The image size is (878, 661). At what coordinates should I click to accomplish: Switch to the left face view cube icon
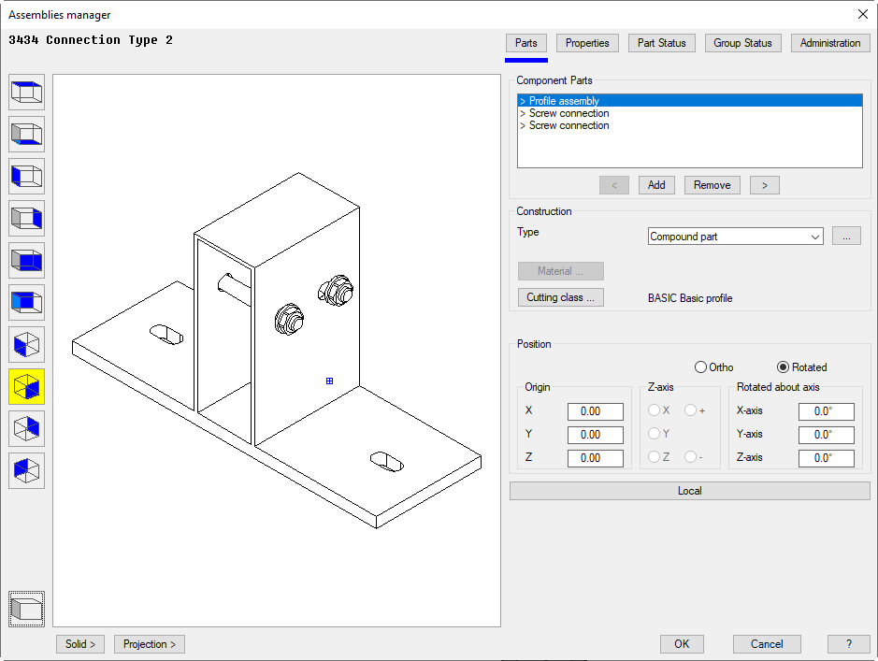[26, 177]
